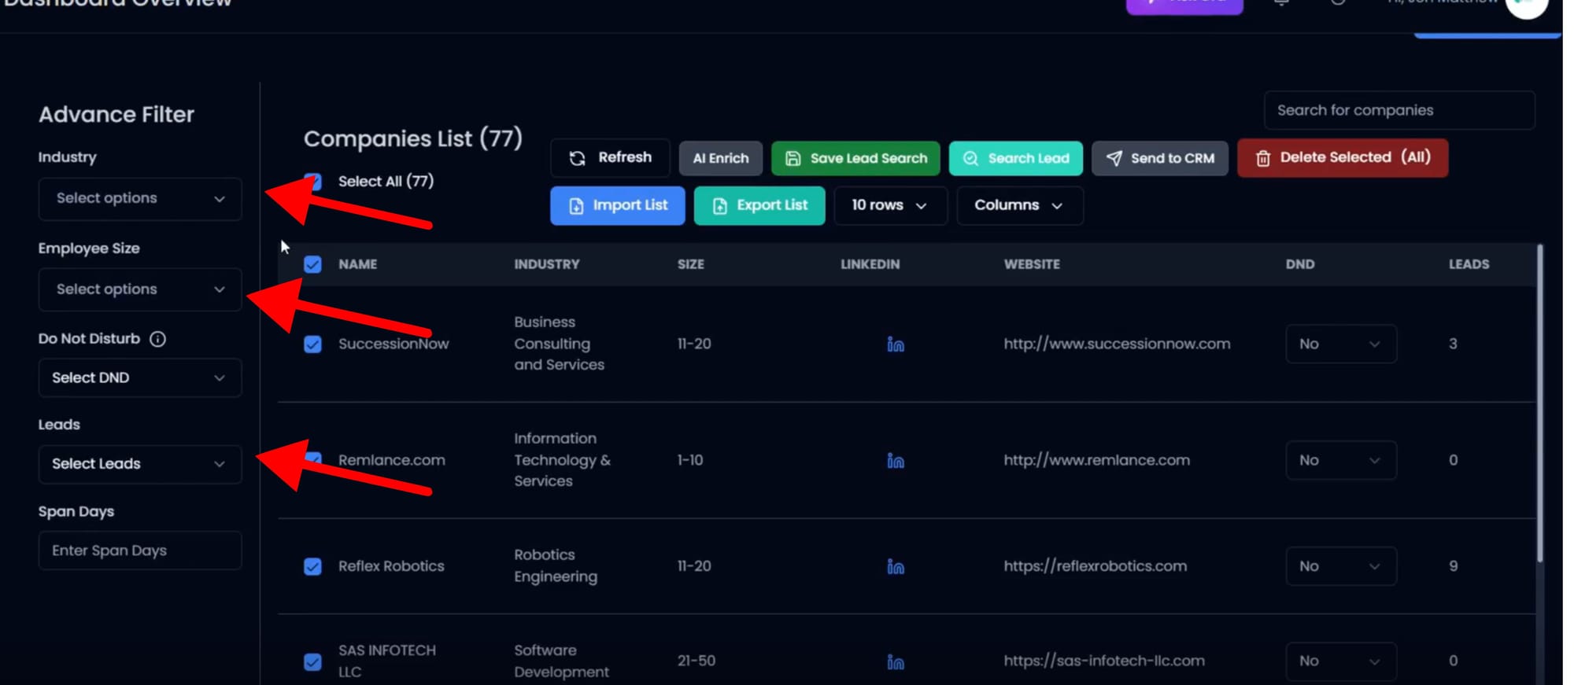Open the Columns menu
Screen dimensions: 1574x685
(x=1019, y=206)
